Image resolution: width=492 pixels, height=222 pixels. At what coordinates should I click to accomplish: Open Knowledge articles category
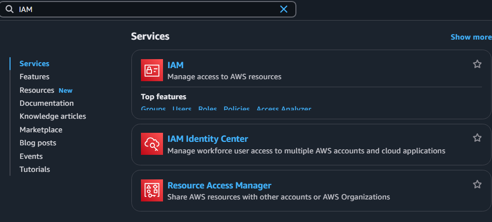(x=53, y=116)
